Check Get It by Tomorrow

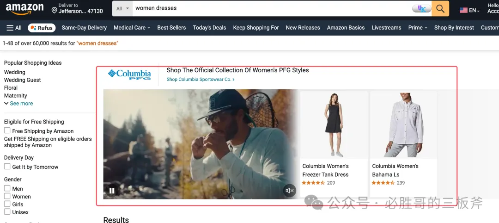tap(7, 166)
